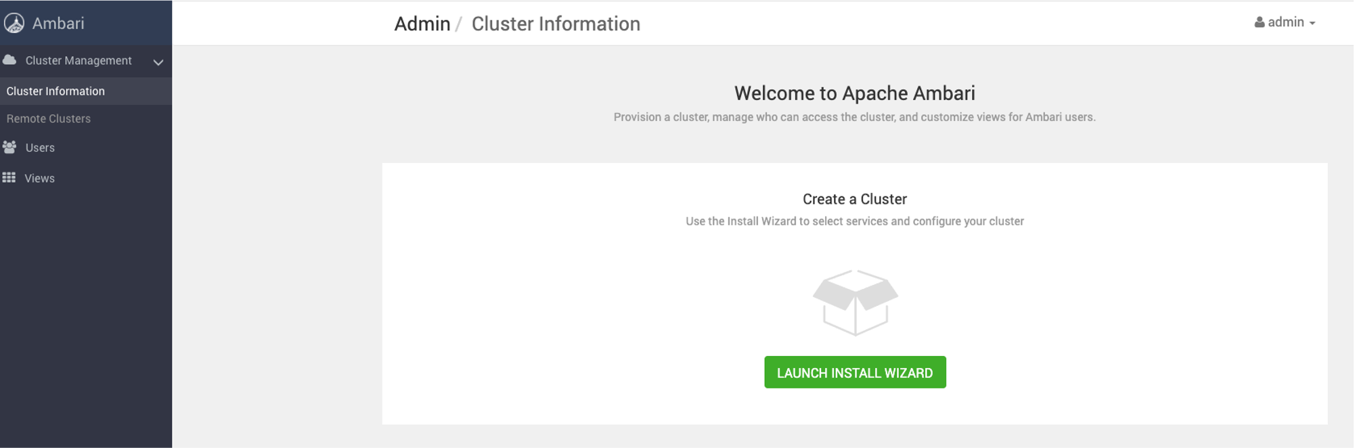Open the Views section label
This screenshot has width=1355, height=448.
[39, 179]
